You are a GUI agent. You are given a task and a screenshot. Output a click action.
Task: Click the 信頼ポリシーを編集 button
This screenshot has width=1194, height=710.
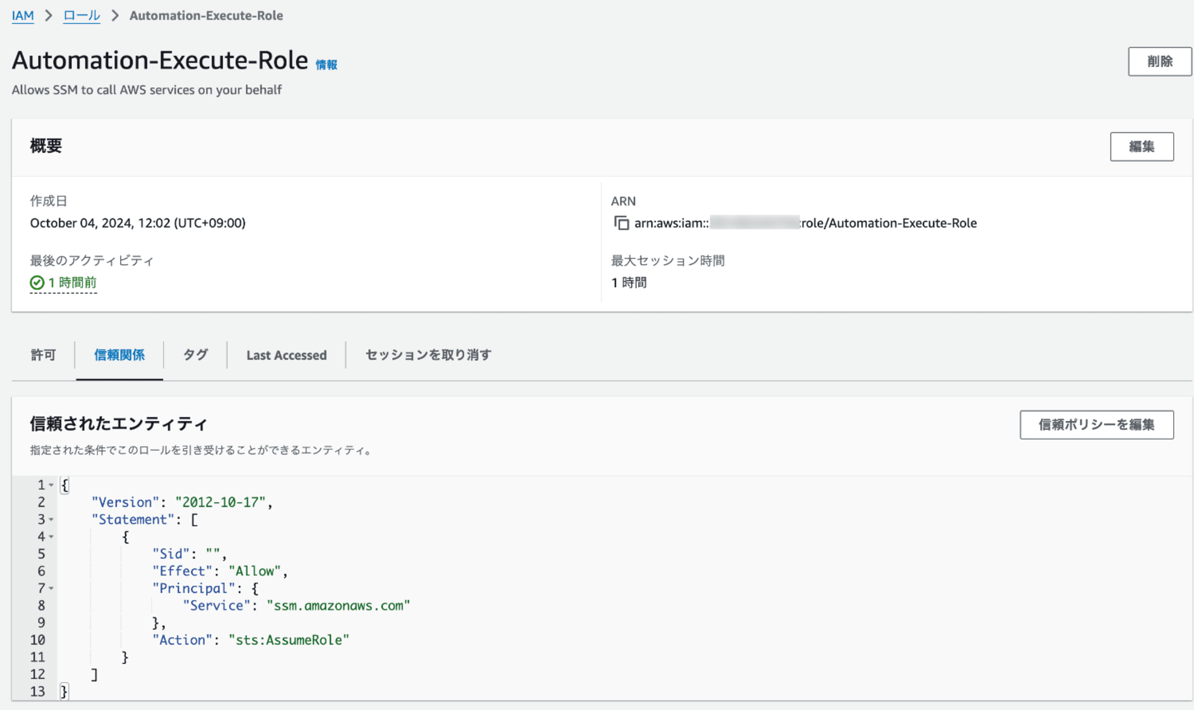(1097, 425)
